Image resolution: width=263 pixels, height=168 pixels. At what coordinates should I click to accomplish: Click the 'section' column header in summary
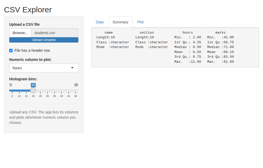(x=146, y=33)
